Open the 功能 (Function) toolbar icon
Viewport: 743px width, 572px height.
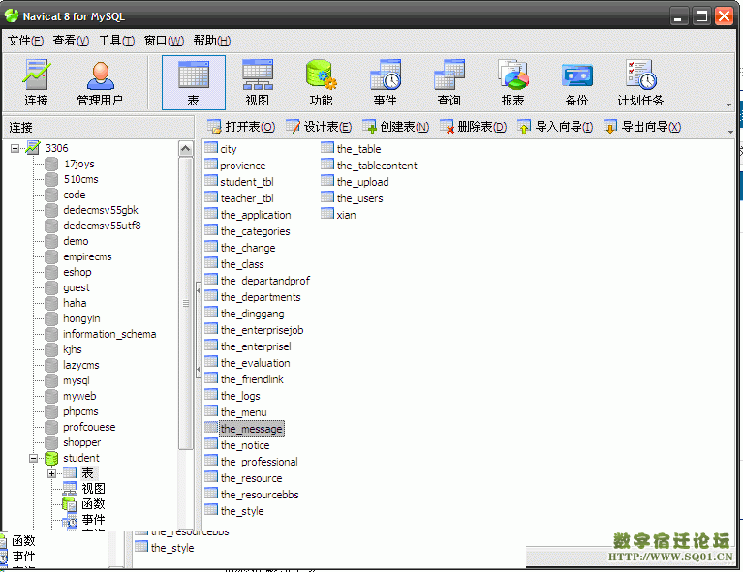(322, 82)
